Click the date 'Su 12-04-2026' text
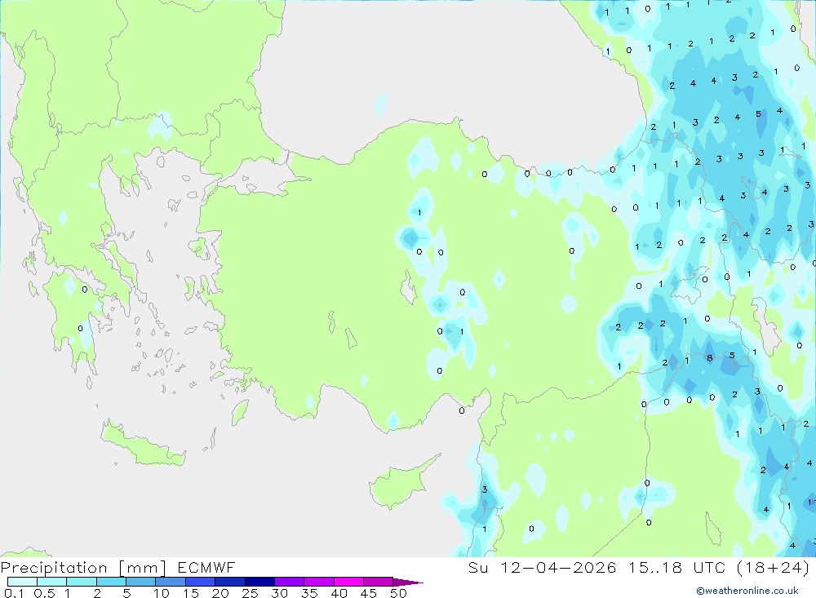The height and width of the screenshot is (598, 816). coord(542,567)
